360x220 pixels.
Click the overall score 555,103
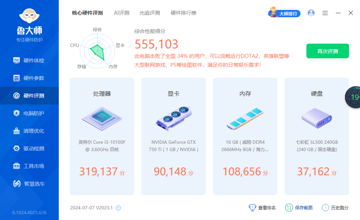(156, 44)
